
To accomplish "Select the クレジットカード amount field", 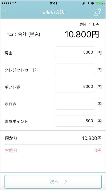I will [75, 70].
